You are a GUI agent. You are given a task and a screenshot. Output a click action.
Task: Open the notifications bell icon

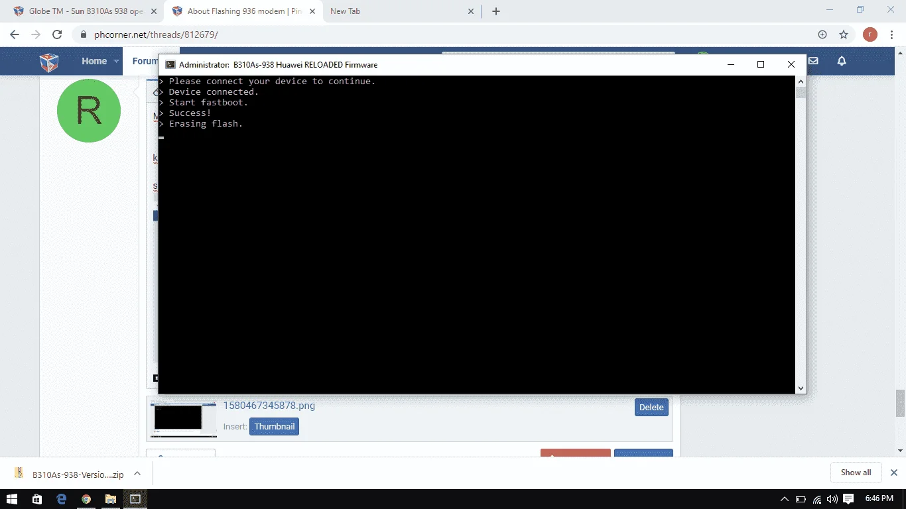click(842, 61)
